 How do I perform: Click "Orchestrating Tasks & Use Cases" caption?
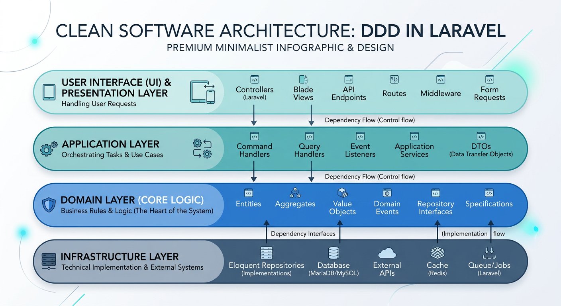(x=112, y=155)
